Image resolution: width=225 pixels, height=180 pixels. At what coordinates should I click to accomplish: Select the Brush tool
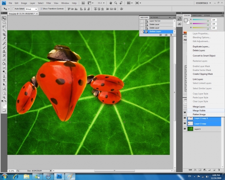click(4, 47)
